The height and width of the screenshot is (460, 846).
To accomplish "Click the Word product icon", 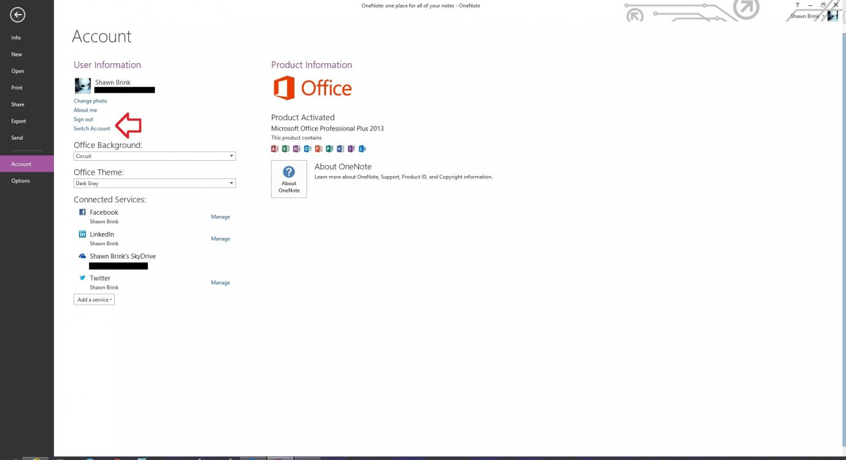I will tap(340, 148).
